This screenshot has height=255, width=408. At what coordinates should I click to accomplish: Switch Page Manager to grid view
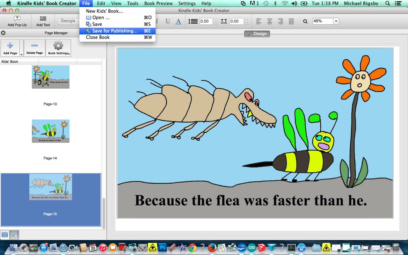coord(14,235)
